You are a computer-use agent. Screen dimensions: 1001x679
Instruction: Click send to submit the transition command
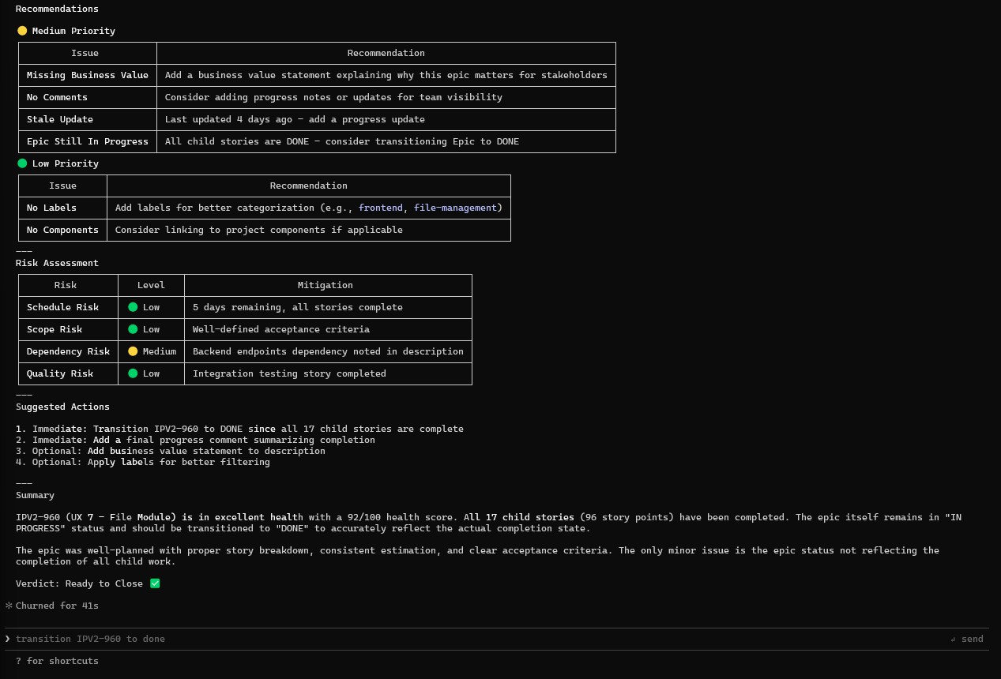pos(973,639)
